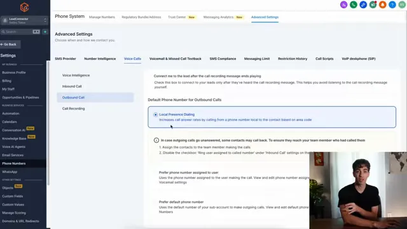
Task: Select the Voice Calls sub-tab
Action: point(132,59)
